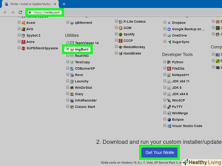Click the Avira red icon
Screen dimensions: 222x166
[x=23, y=42]
